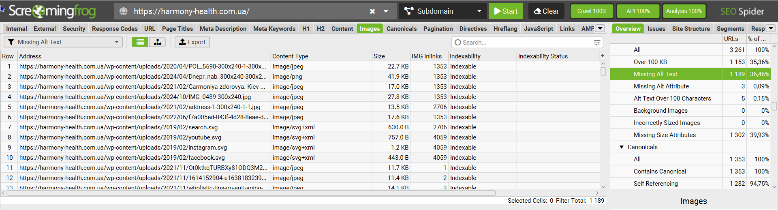Show more main tabs dropdown arrow
778x210 pixels.
pos(600,28)
